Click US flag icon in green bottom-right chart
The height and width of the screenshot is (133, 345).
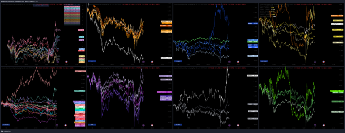323,125
